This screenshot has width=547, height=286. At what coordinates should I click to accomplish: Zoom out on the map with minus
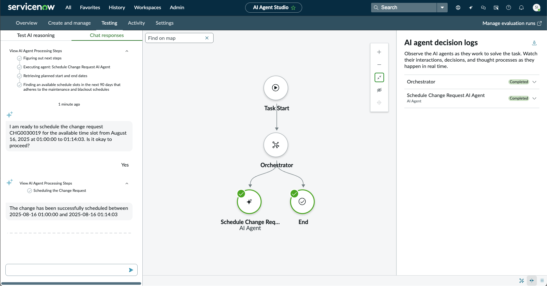[379, 65]
